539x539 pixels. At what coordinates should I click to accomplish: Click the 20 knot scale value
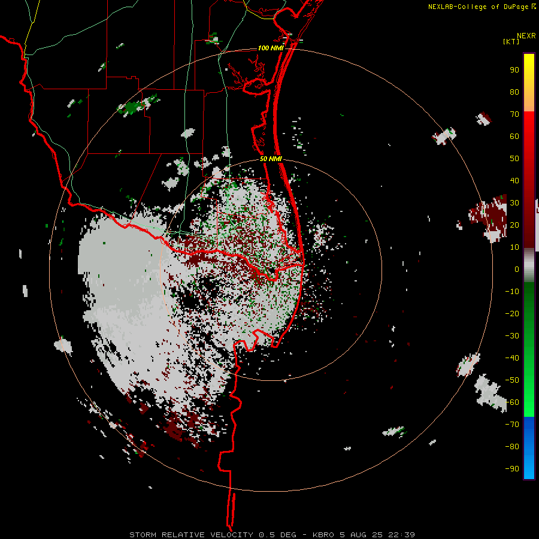[x=514, y=225]
